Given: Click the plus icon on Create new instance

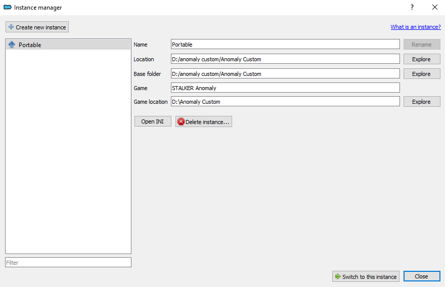Looking at the screenshot, I should [11, 27].
